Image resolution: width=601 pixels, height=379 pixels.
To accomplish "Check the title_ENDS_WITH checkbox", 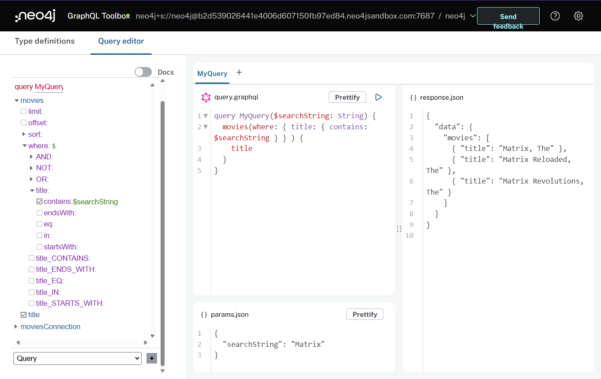I will 31,270.
